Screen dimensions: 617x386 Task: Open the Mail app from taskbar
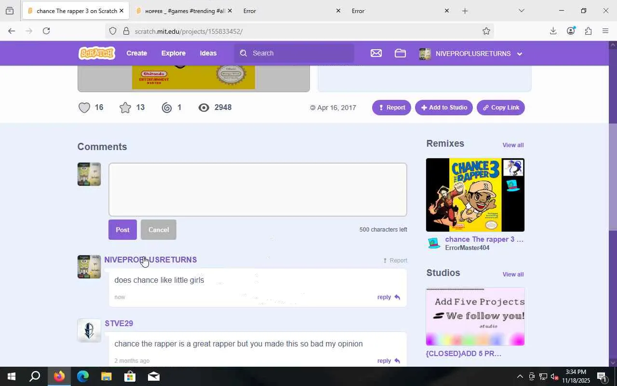pos(153,376)
